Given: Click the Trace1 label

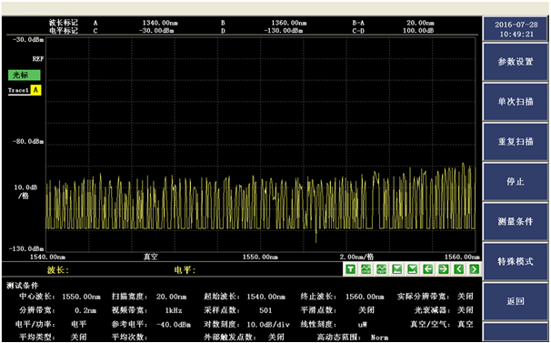Looking at the screenshot, I should pos(18,90).
